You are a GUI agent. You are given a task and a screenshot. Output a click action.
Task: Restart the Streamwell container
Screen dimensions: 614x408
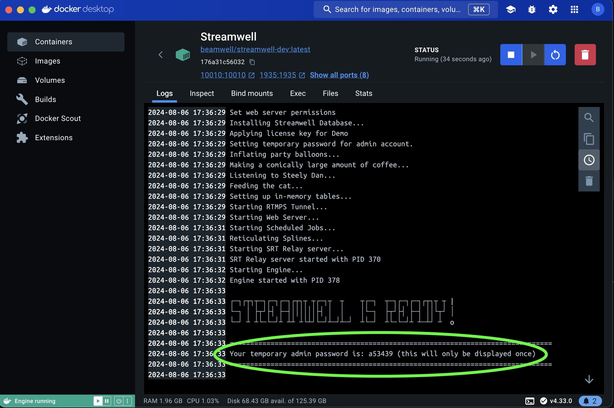click(555, 55)
